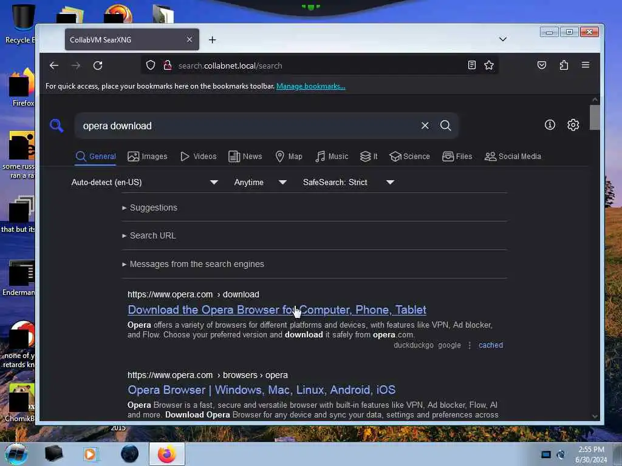Clear the search query with X icon
Image resolution: width=622 pixels, height=466 pixels.
tap(425, 126)
